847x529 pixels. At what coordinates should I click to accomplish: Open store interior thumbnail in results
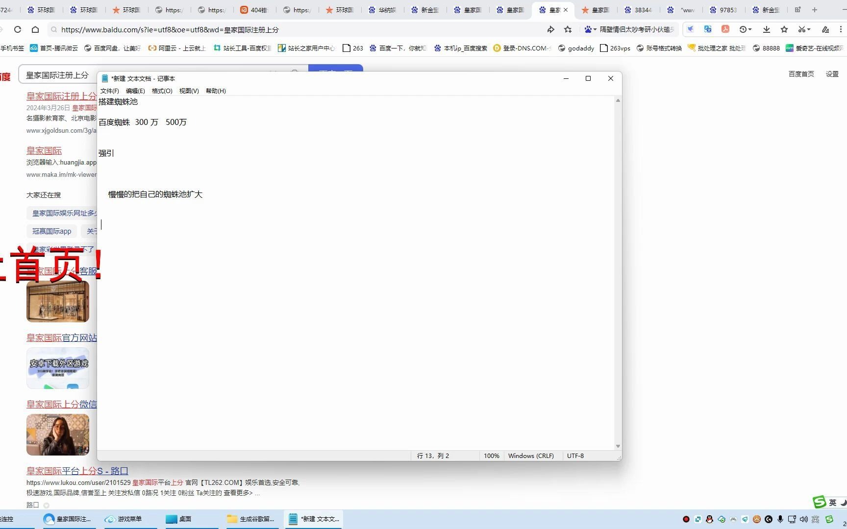(58, 301)
